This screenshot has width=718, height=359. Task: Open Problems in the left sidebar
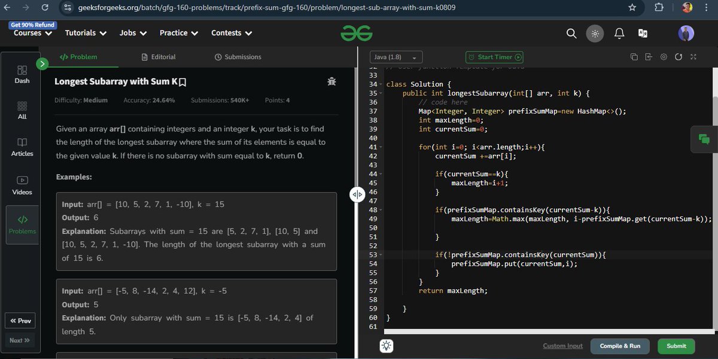22,225
